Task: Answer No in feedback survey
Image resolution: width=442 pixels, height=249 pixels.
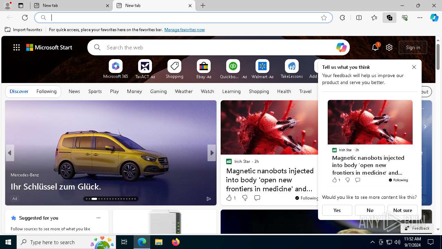Action: [x=370, y=210]
